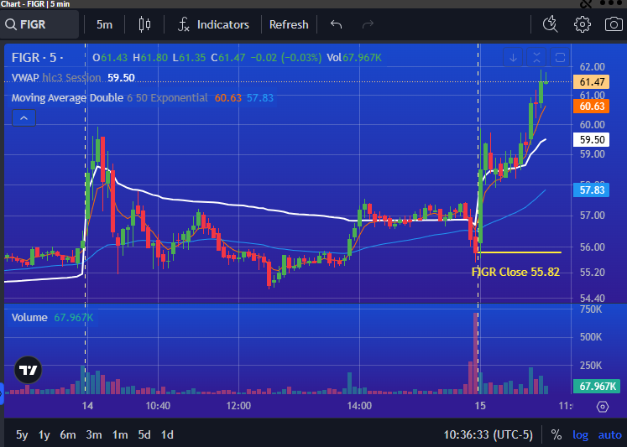Open the Indicators menu

[x=213, y=25]
